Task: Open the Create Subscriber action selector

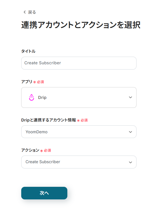Action: pyautogui.click(x=76, y=162)
